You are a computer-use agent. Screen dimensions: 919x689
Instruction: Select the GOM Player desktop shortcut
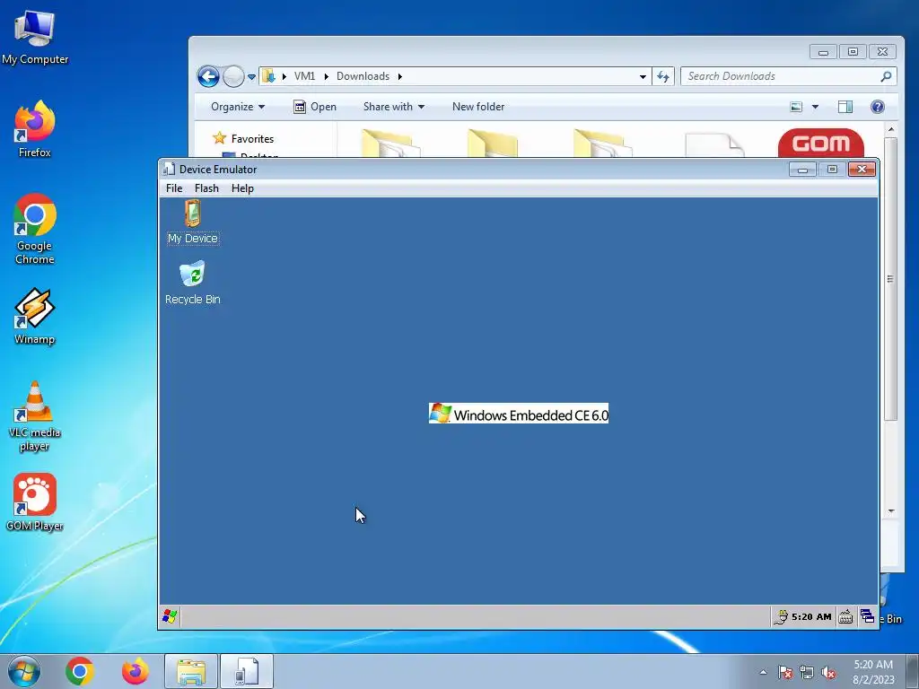point(35,502)
